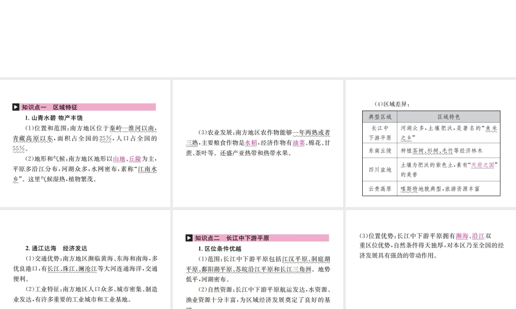Click the underlined phrase 秦岭—淮河以南
Viewport: 516px width, 309px height.
[133, 128]
